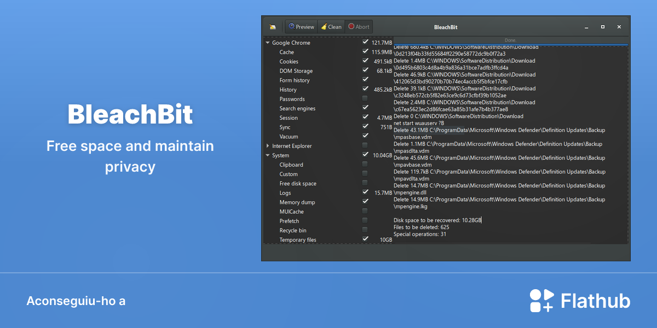
Task: Open the BleachBit application menu icon
Action: (x=272, y=27)
